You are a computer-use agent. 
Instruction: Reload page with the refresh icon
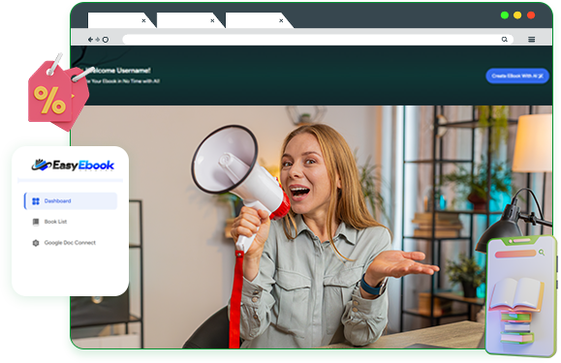click(x=106, y=40)
